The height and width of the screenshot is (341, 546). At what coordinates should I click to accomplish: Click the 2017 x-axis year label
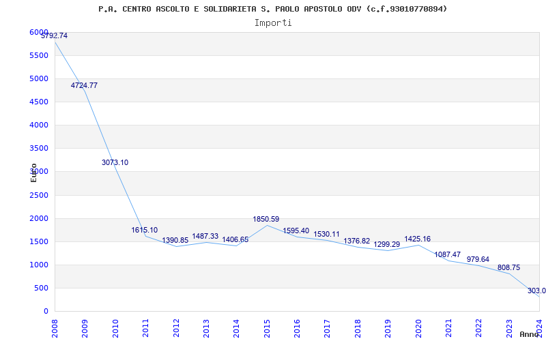tap(328, 329)
